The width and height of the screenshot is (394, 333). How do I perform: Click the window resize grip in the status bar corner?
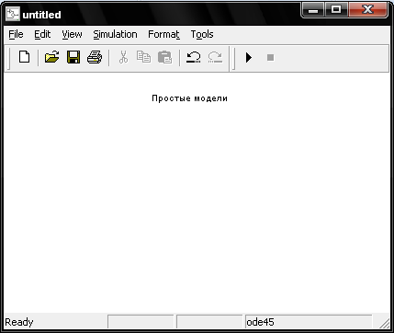click(x=384, y=323)
